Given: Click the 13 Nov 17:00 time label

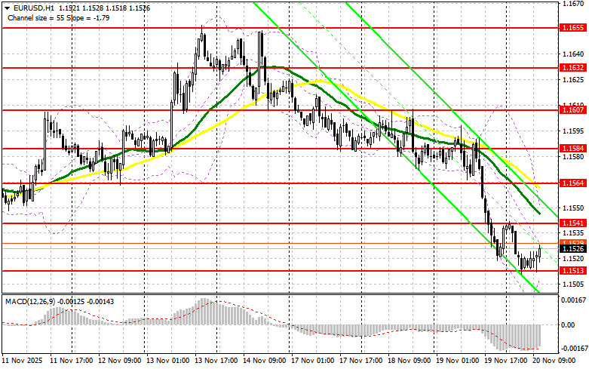Looking at the screenshot, I should pos(216,361).
